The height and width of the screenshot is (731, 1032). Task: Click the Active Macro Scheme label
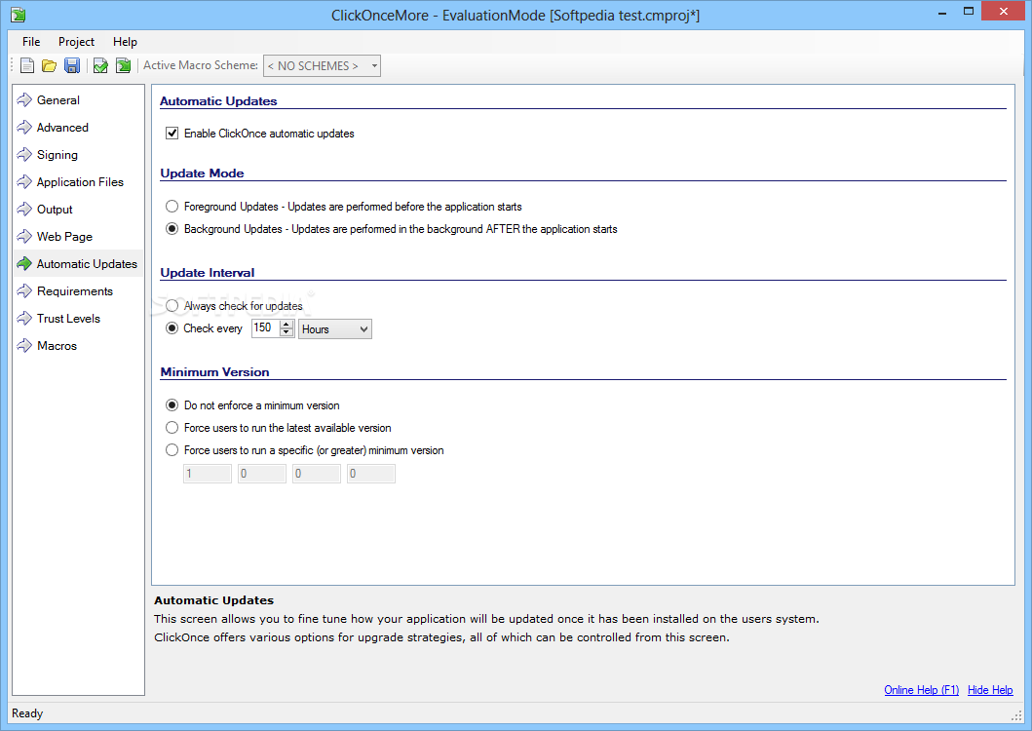pyautogui.click(x=201, y=65)
